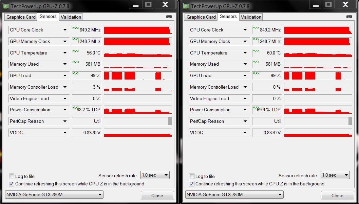Change sensor refresh rate dropdown in right window

[335, 175]
